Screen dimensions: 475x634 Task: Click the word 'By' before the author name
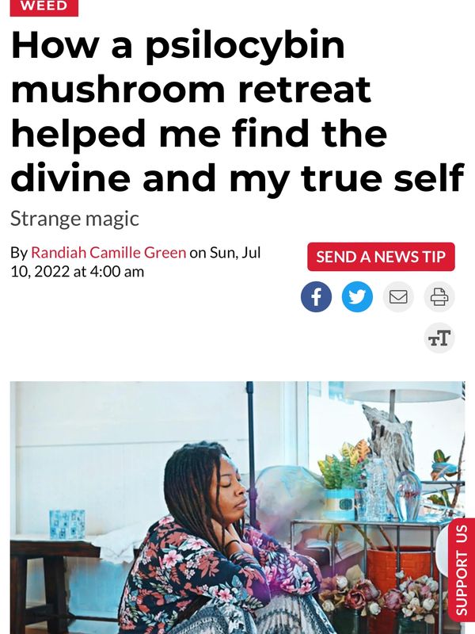[x=19, y=253]
